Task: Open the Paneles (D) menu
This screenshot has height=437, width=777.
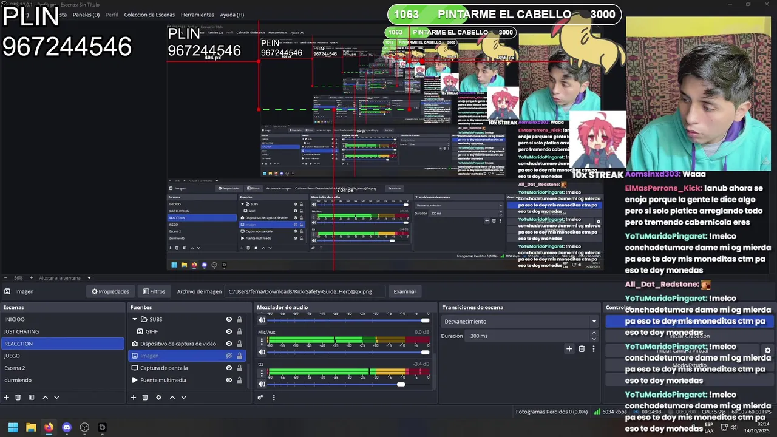Action: [86, 15]
